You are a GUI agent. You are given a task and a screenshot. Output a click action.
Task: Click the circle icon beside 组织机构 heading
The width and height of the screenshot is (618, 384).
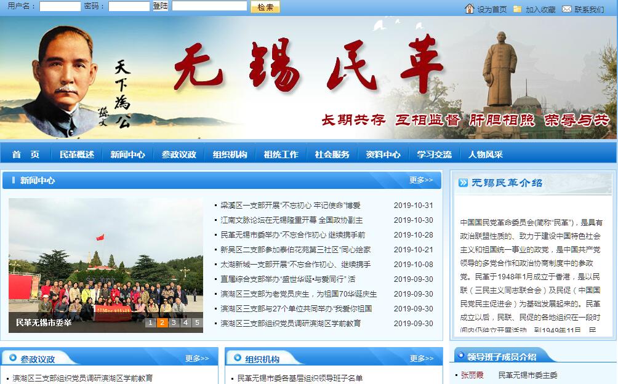coord(237,359)
